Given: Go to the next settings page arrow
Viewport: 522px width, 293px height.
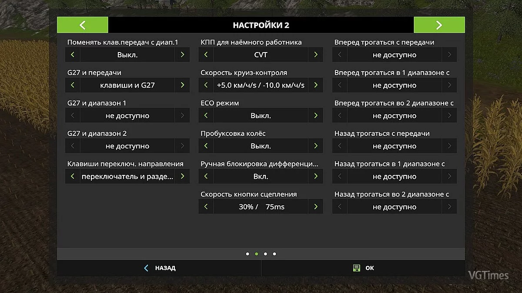Looking at the screenshot, I should tap(439, 25).
